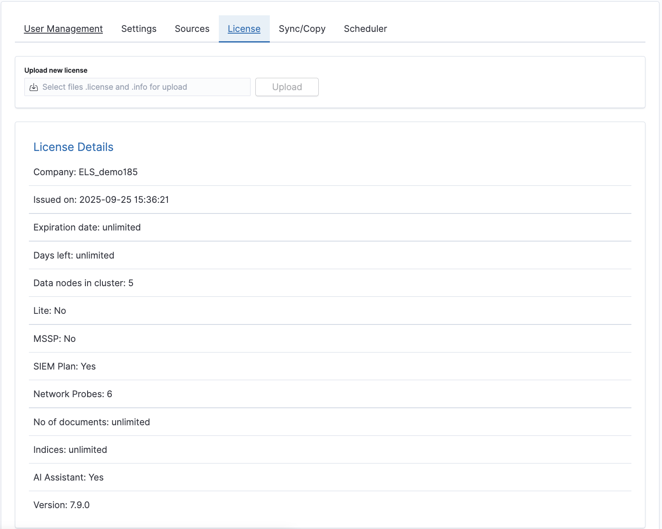Click the No of documents row
Screen dimensions: 662x529
91,422
